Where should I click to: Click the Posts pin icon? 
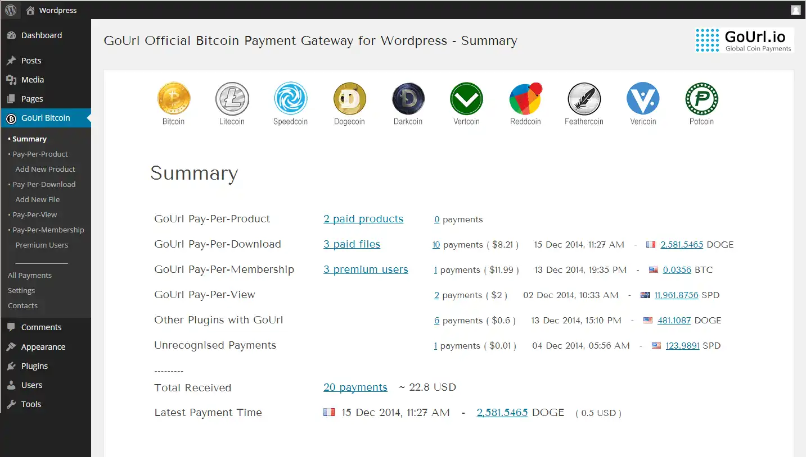11,61
